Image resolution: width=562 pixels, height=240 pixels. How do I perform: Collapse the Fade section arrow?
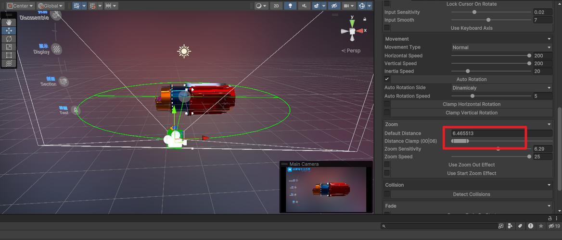(x=549, y=206)
